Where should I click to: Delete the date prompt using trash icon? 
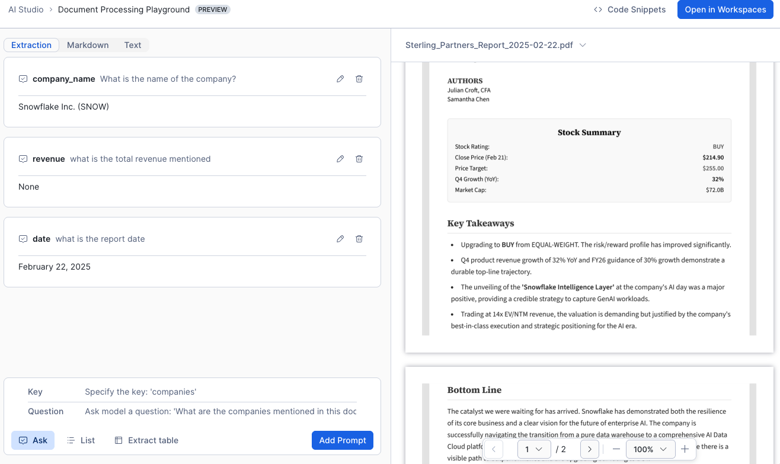click(x=359, y=239)
